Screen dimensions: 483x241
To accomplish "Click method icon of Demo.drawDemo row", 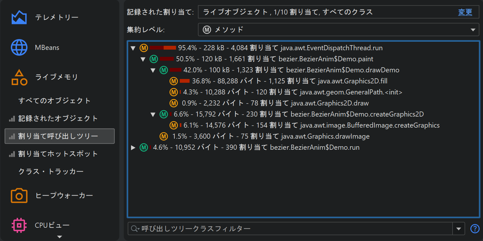I will point(163,70).
